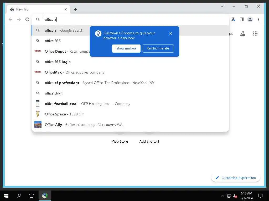Open Labs flask icon on new tab page
269x201 pixels.
(242, 33)
